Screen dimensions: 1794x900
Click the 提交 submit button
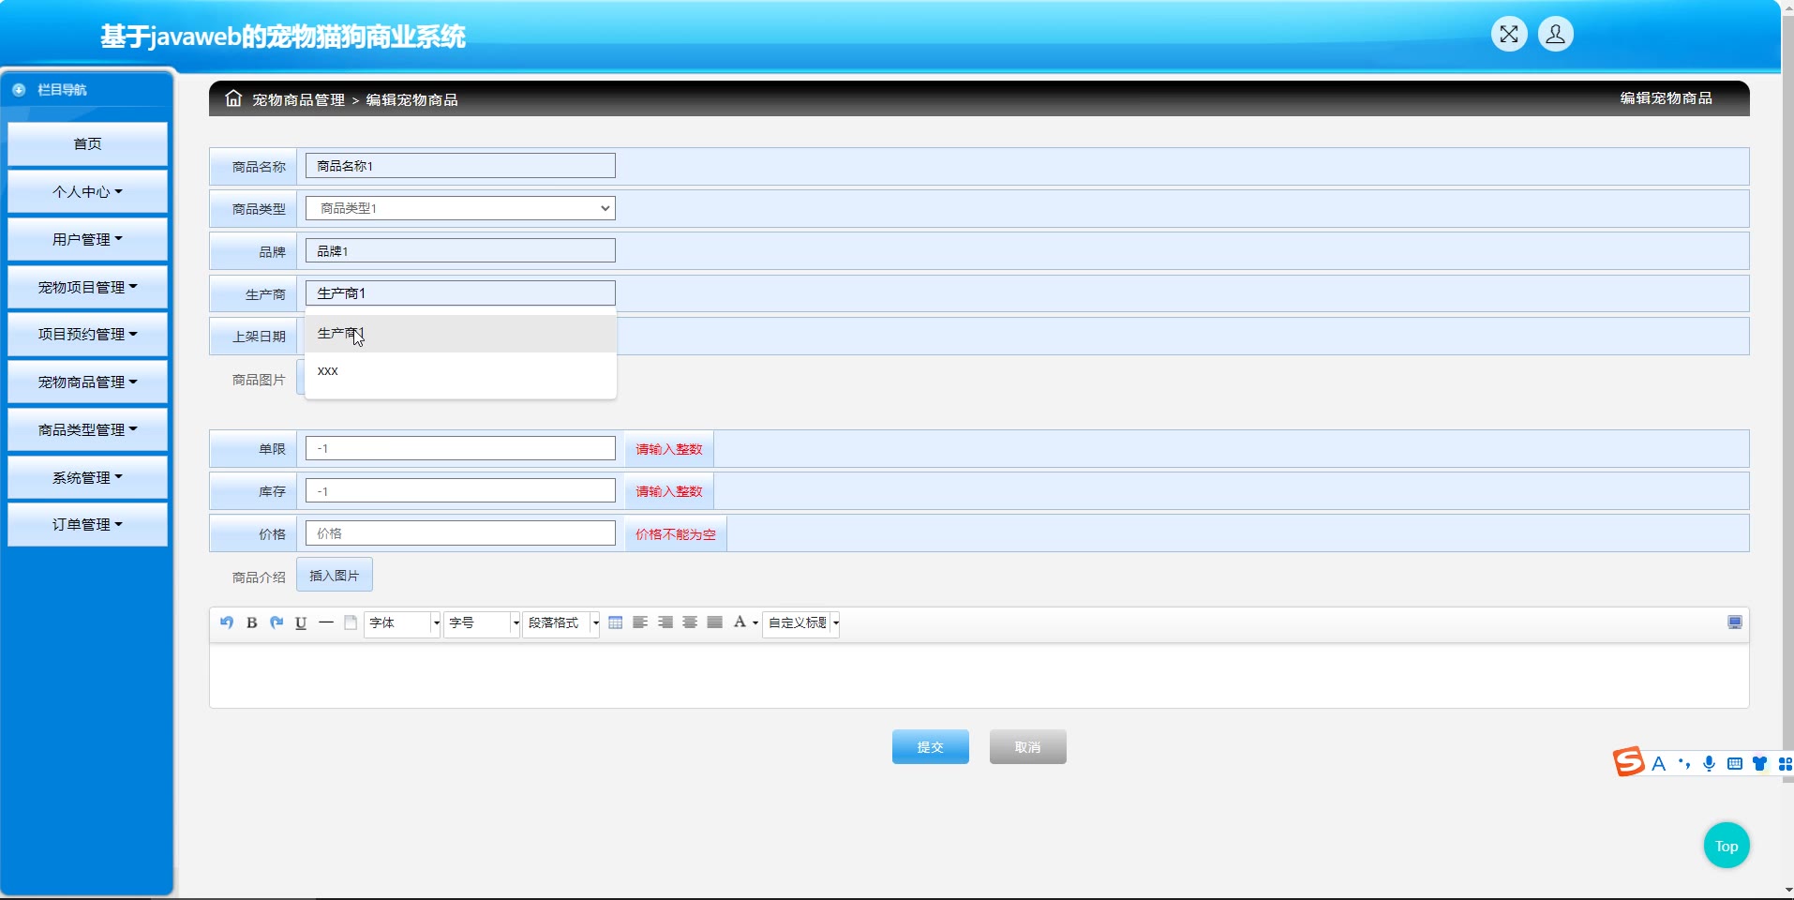coord(931,747)
